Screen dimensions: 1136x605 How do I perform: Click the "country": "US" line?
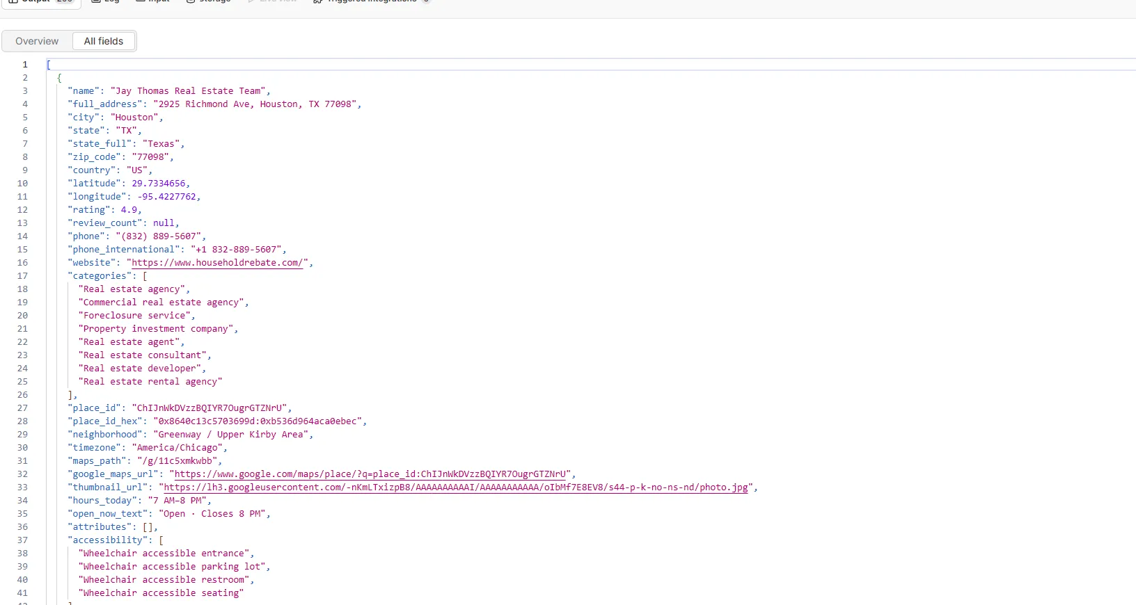click(110, 170)
